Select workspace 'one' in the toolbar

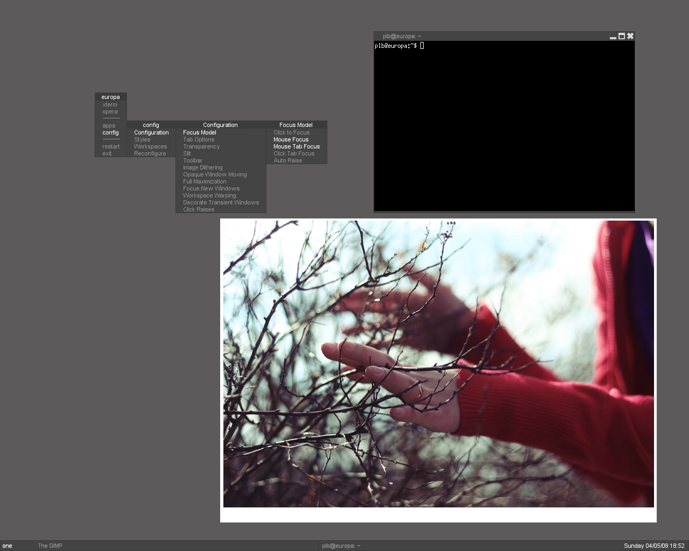tap(8, 546)
